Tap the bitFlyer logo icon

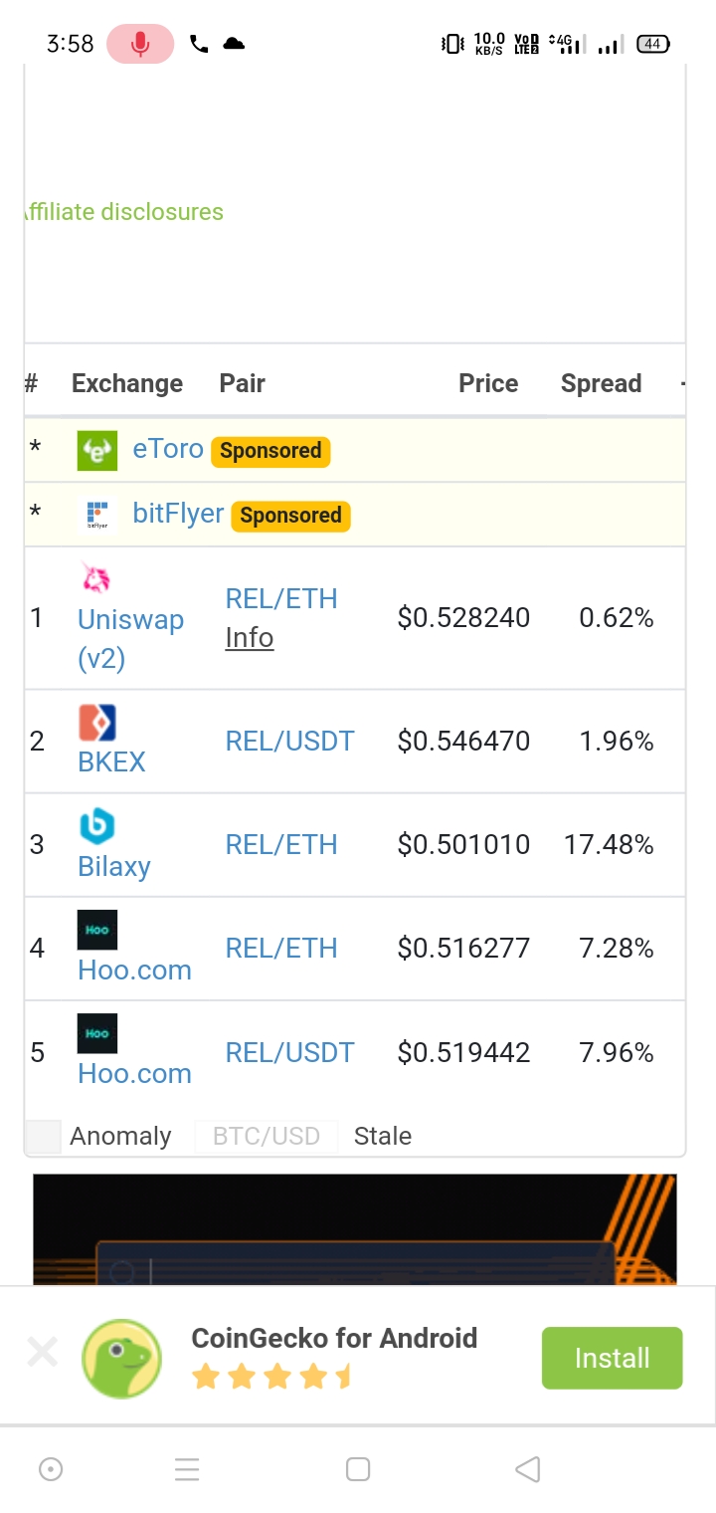coord(96,515)
